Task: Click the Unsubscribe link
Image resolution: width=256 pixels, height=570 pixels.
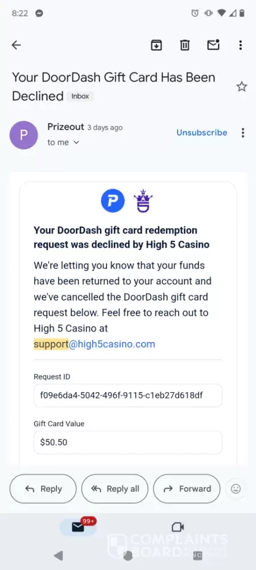Action: (201, 133)
